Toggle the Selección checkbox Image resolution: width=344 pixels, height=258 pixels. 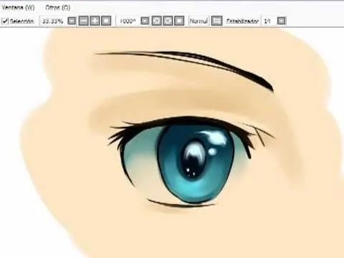pyautogui.click(x=5, y=21)
